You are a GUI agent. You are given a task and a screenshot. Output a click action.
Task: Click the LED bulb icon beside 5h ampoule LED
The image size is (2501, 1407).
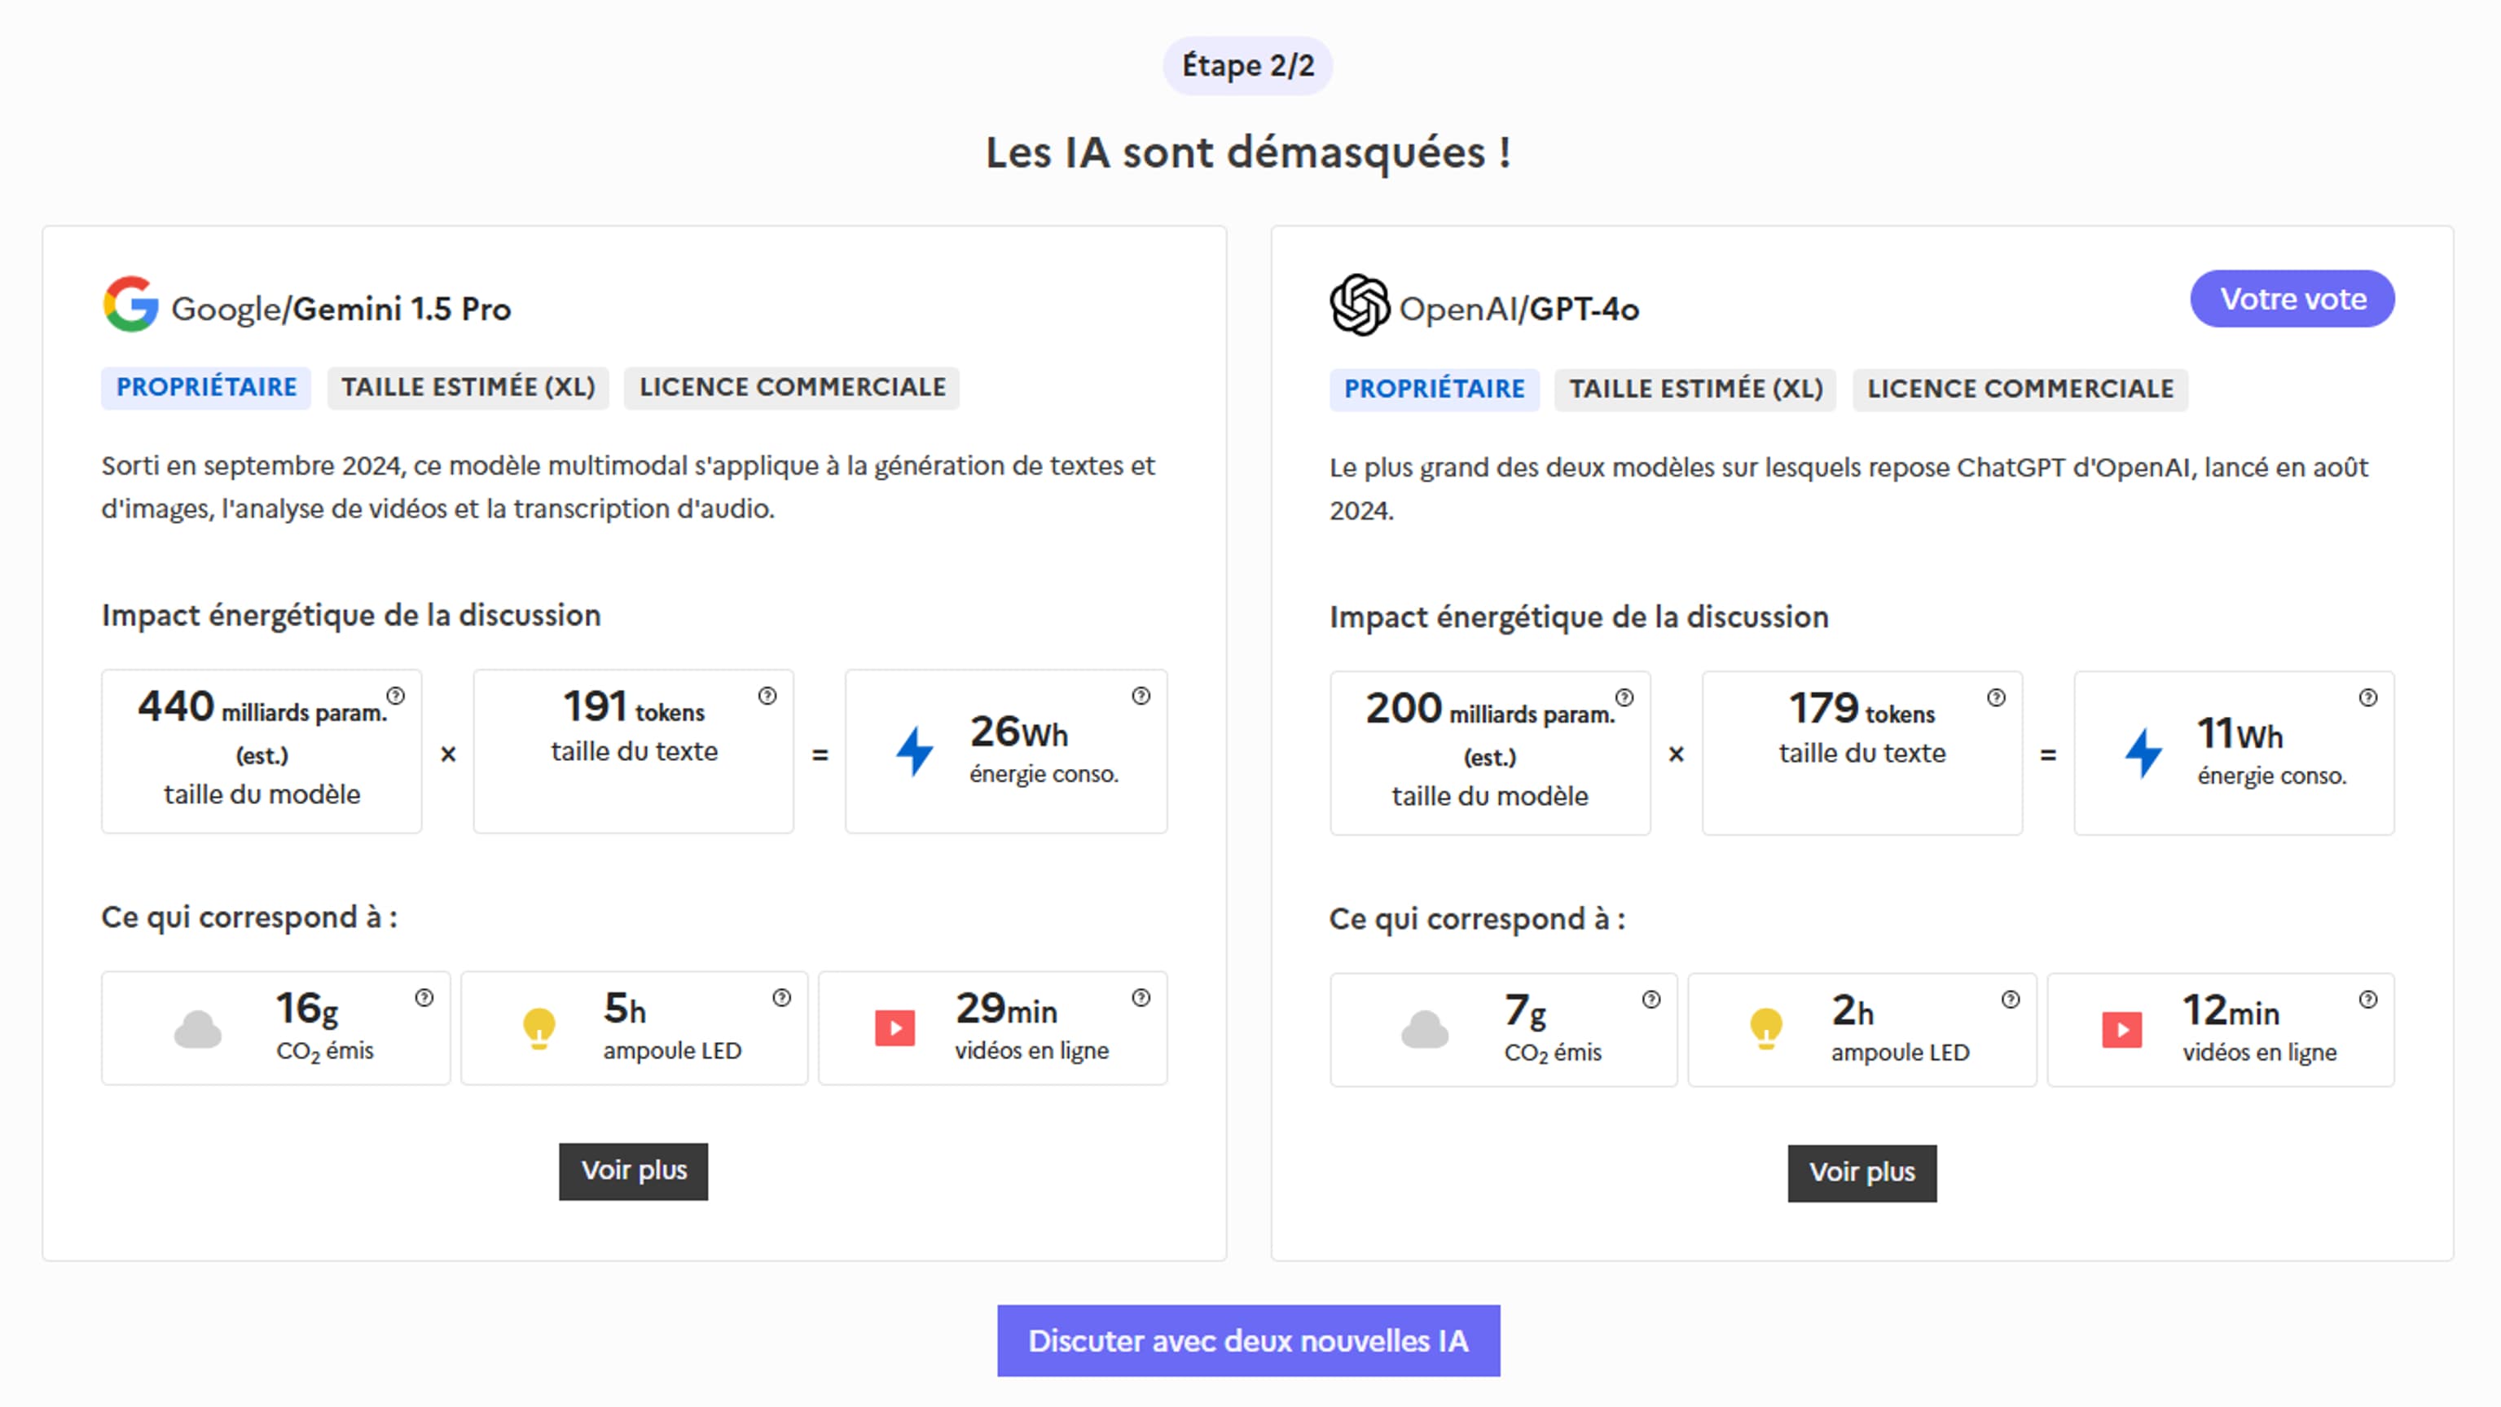point(540,1027)
